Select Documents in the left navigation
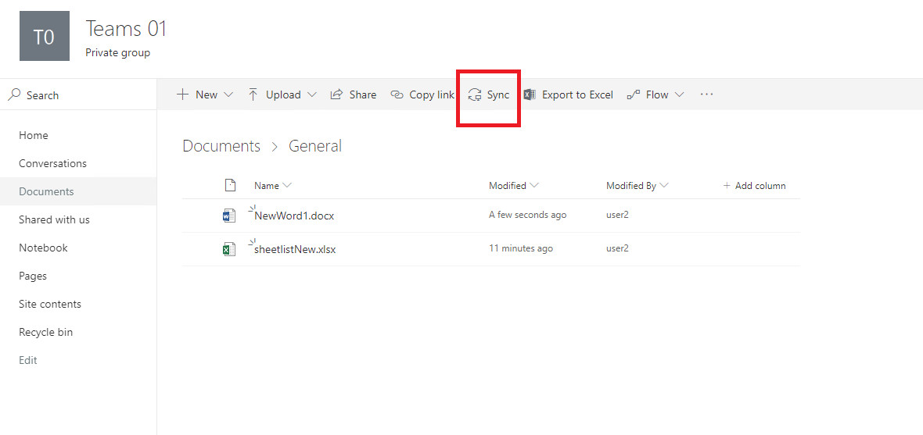Screen dimensions: 923x435 point(46,191)
